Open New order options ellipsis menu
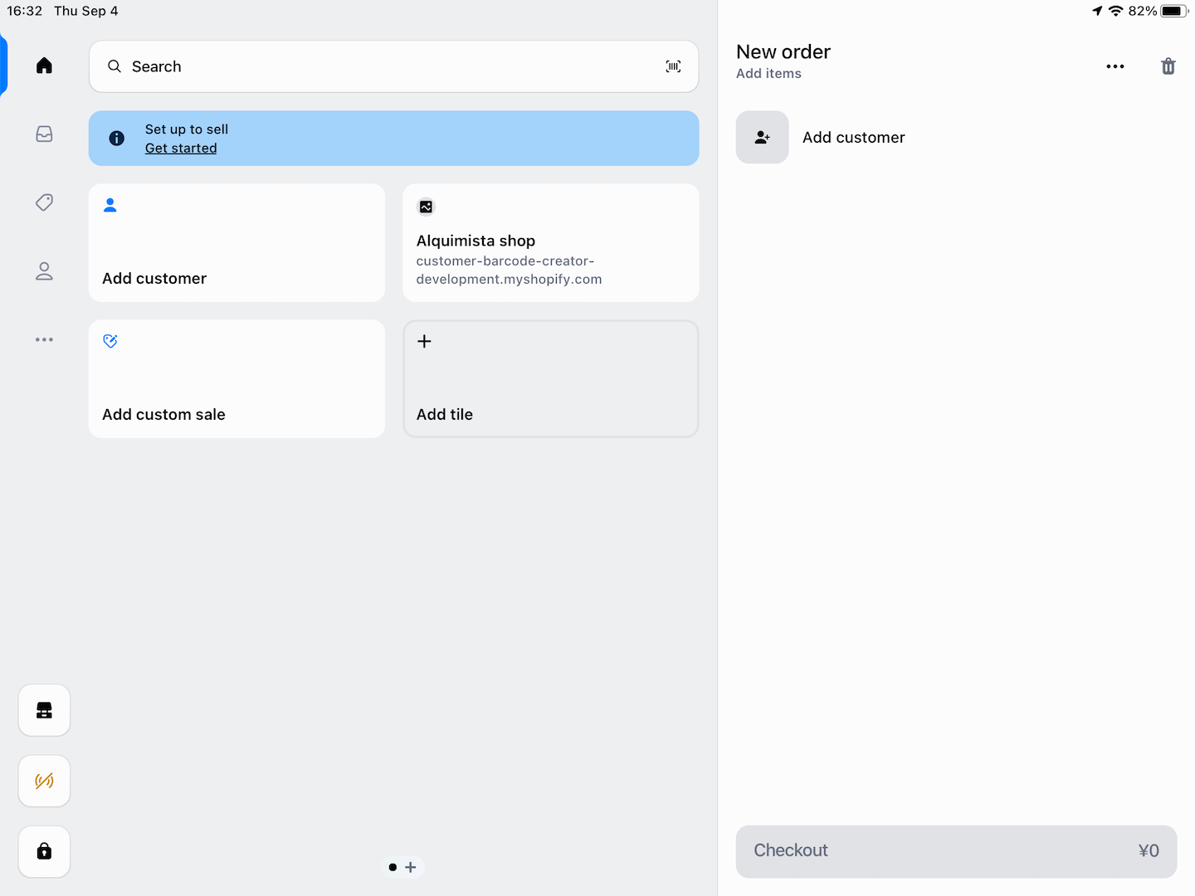Viewport: 1195px width, 896px height. [1115, 66]
